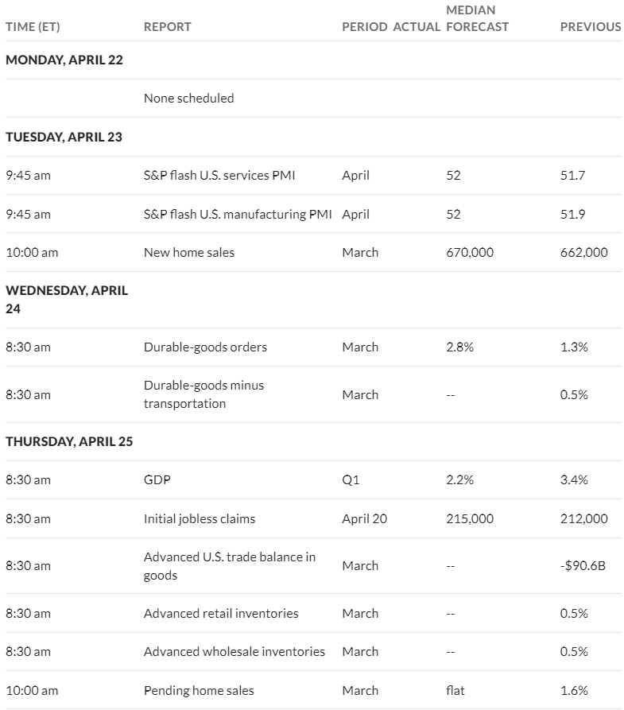624x710 pixels.
Task: Open Advanced retail inventories report
Action: coord(221,613)
